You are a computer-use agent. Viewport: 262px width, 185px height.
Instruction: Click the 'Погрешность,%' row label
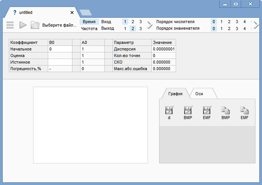pos(29,69)
